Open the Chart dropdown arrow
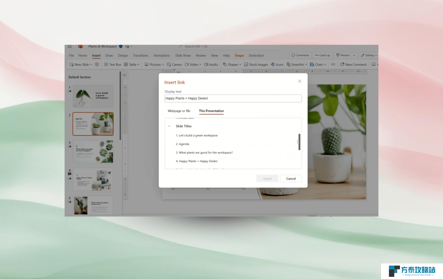 (x=325, y=64)
